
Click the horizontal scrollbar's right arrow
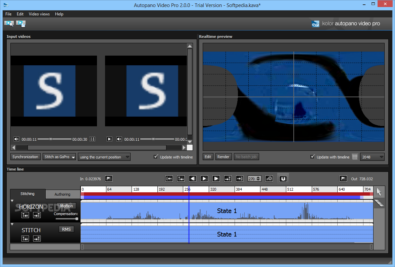pos(184,147)
